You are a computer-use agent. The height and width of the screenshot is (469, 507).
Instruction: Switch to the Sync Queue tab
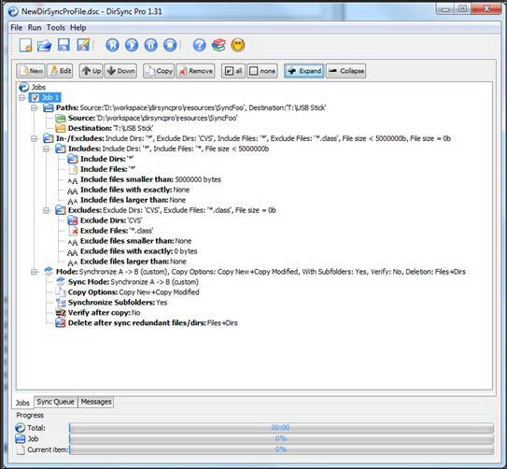(56, 402)
